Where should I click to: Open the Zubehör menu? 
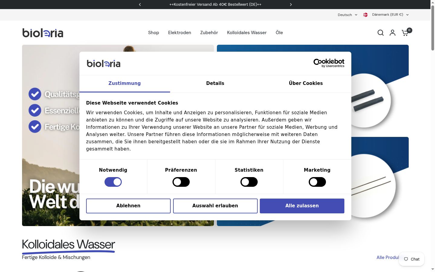(x=209, y=33)
